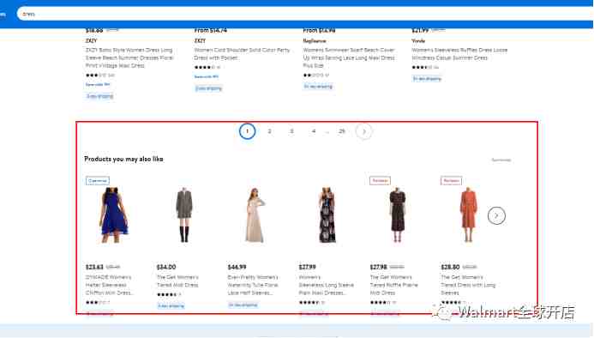Open ZXZY Boho Style Women Dress title
The width and height of the screenshot is (594, 338).
129,57
